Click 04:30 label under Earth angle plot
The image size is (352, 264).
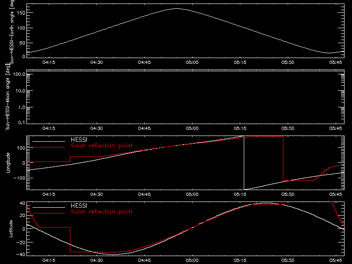96,62
